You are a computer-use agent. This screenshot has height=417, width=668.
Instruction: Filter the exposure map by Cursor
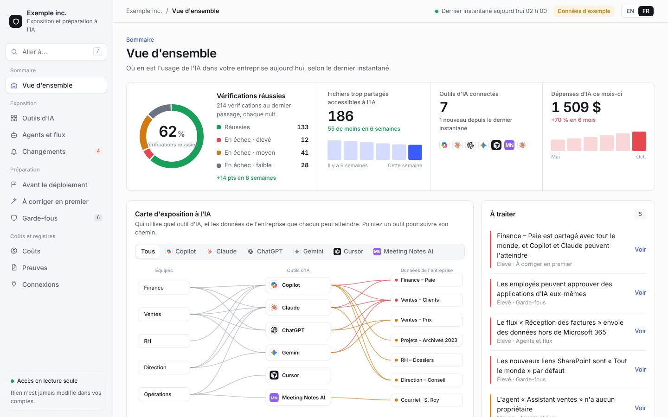tap(348, 252)
